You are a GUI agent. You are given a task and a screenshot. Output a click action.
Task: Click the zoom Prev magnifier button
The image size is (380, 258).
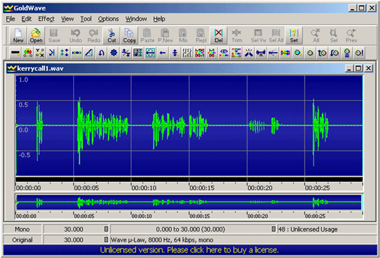coord(352,35)
